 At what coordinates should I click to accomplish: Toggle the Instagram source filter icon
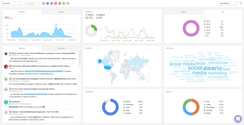(x=52, y=4)
